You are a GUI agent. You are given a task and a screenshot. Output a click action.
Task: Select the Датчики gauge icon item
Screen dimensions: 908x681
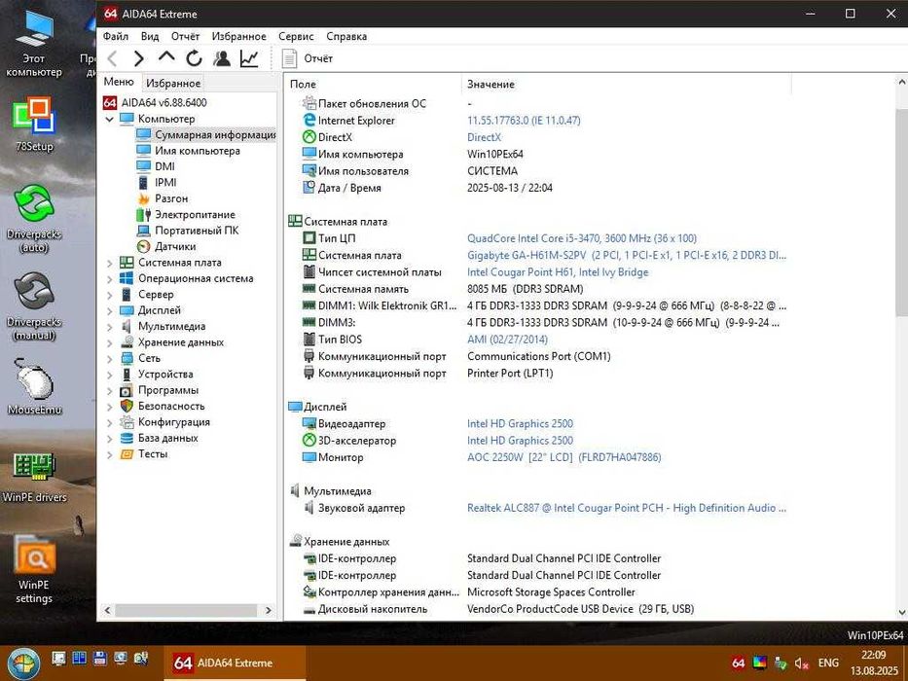[143, 247]
